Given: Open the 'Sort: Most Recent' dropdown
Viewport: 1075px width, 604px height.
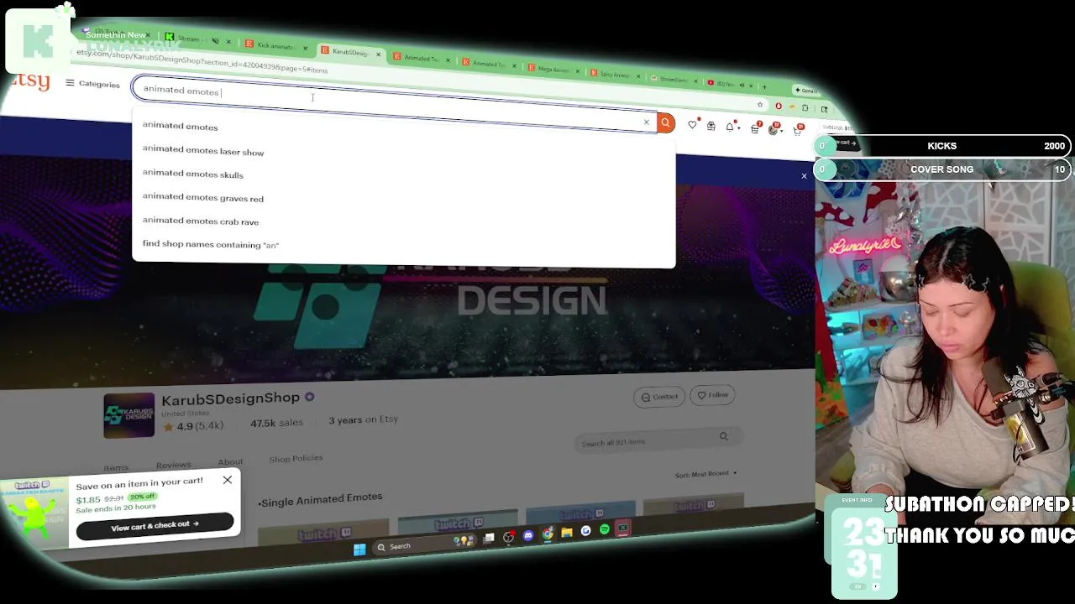Looking at the screenshot, I should pos(705,474).
